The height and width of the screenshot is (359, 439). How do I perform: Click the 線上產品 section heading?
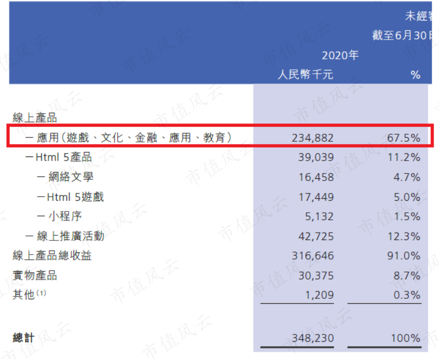[x=35, y=118]
